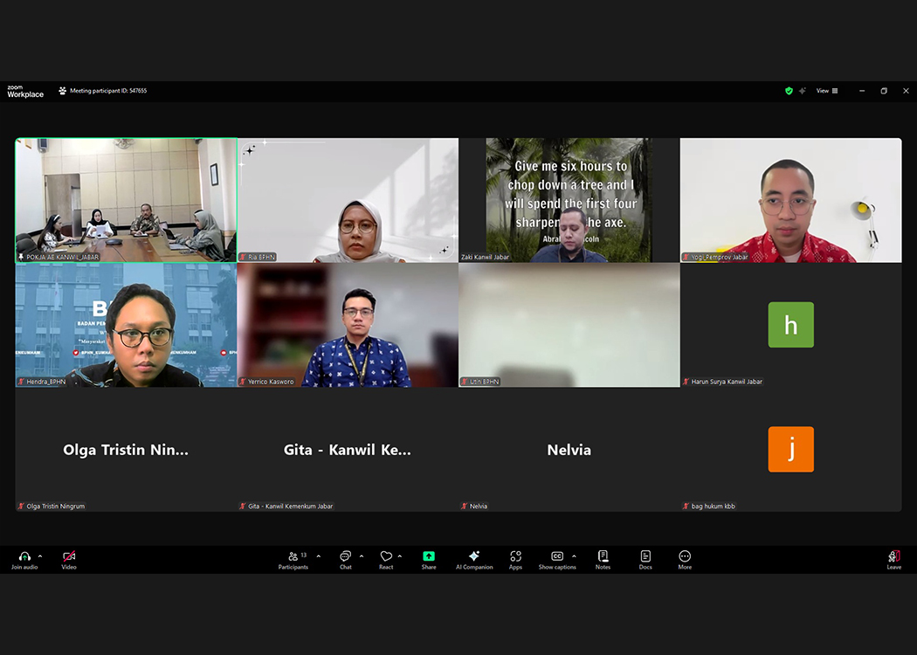Open the Chat panel
The height and width of the screenshot is (655, 917).
(345, 557)
